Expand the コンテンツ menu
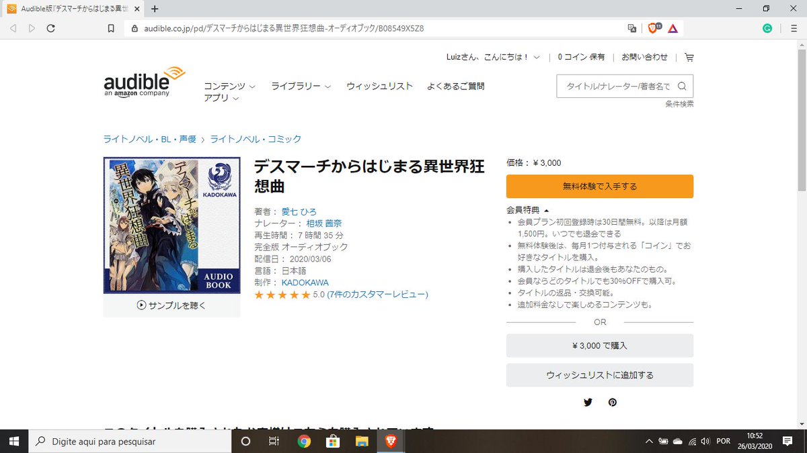Image resolution: width=807 pixels, height=453 pixels. point(229,86)
